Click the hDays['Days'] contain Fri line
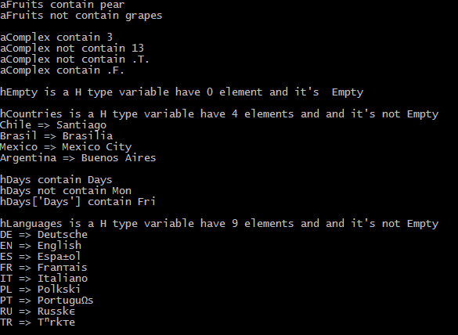 pos(78,202)
